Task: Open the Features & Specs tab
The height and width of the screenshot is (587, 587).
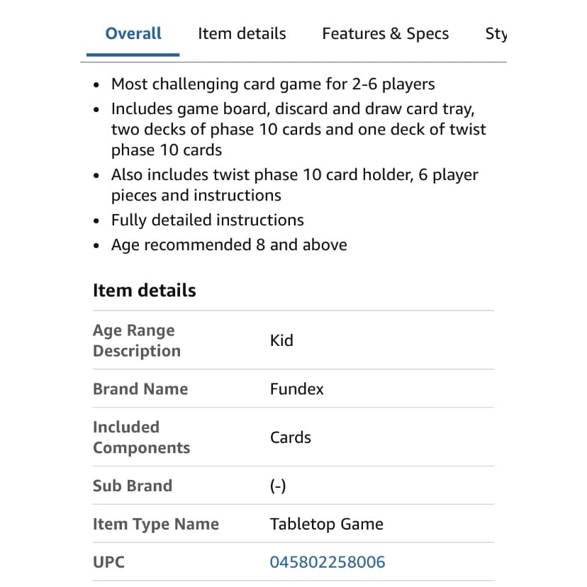Action: tap(385, 34)
